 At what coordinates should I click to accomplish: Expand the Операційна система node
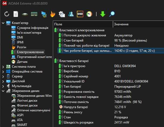pyautogui.click(x=3, y=72)
